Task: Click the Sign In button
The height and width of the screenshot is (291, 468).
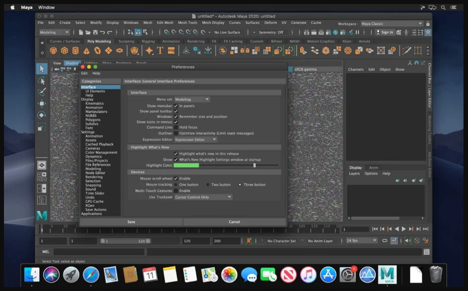Action: pos(384,32)
